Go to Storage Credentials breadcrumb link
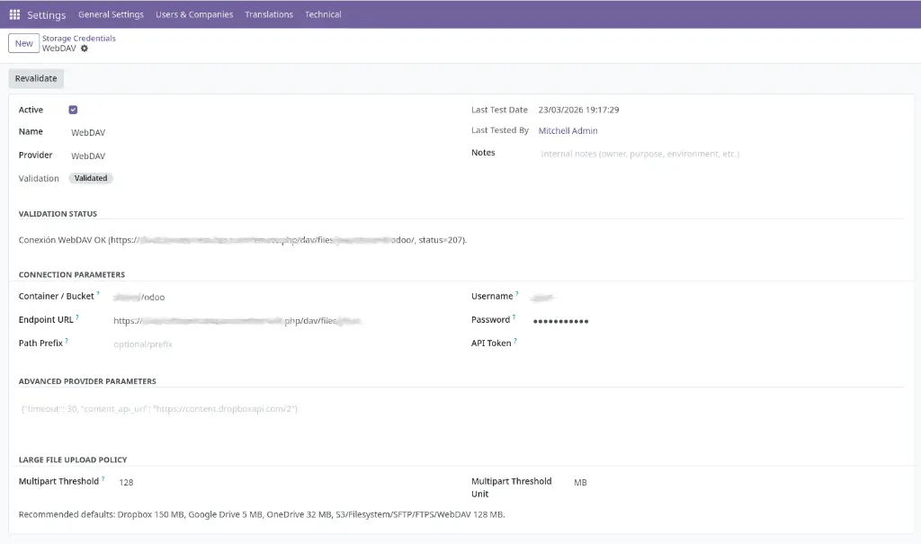This screenshot has width=921, height=544. (79, 39)
